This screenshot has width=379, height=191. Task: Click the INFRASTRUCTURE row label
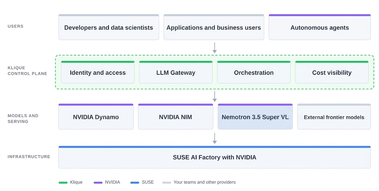(29, 157)
